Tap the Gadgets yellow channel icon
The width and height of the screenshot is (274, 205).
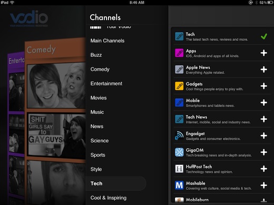pyautogui.click(x=179, y=86)
